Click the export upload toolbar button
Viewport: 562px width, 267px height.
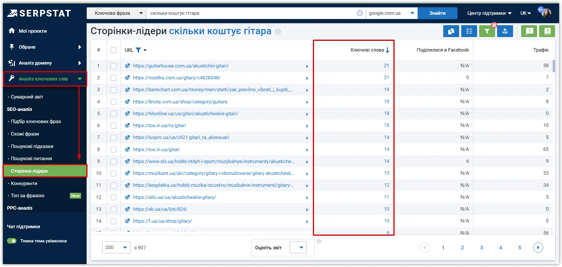tap(505, 31)
